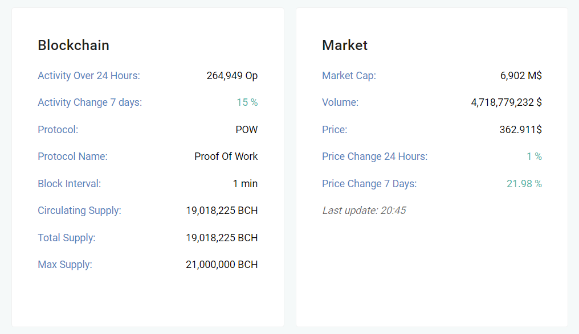579x334 pixels.
Task: Select the Activity Over 24 Hours label
Action: click(x=89, y=76)
